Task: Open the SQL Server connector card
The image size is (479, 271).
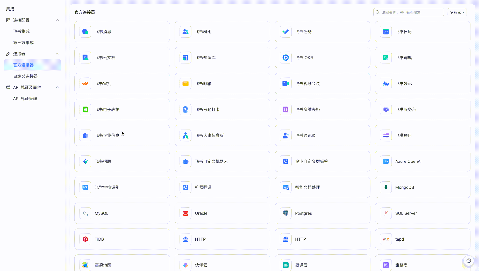Action: [423, 213]
